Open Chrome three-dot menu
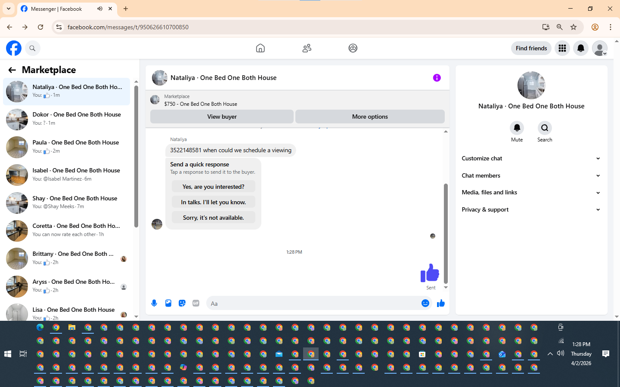The height and width of the screenshot is (387, 620). [x=611, y=27]
